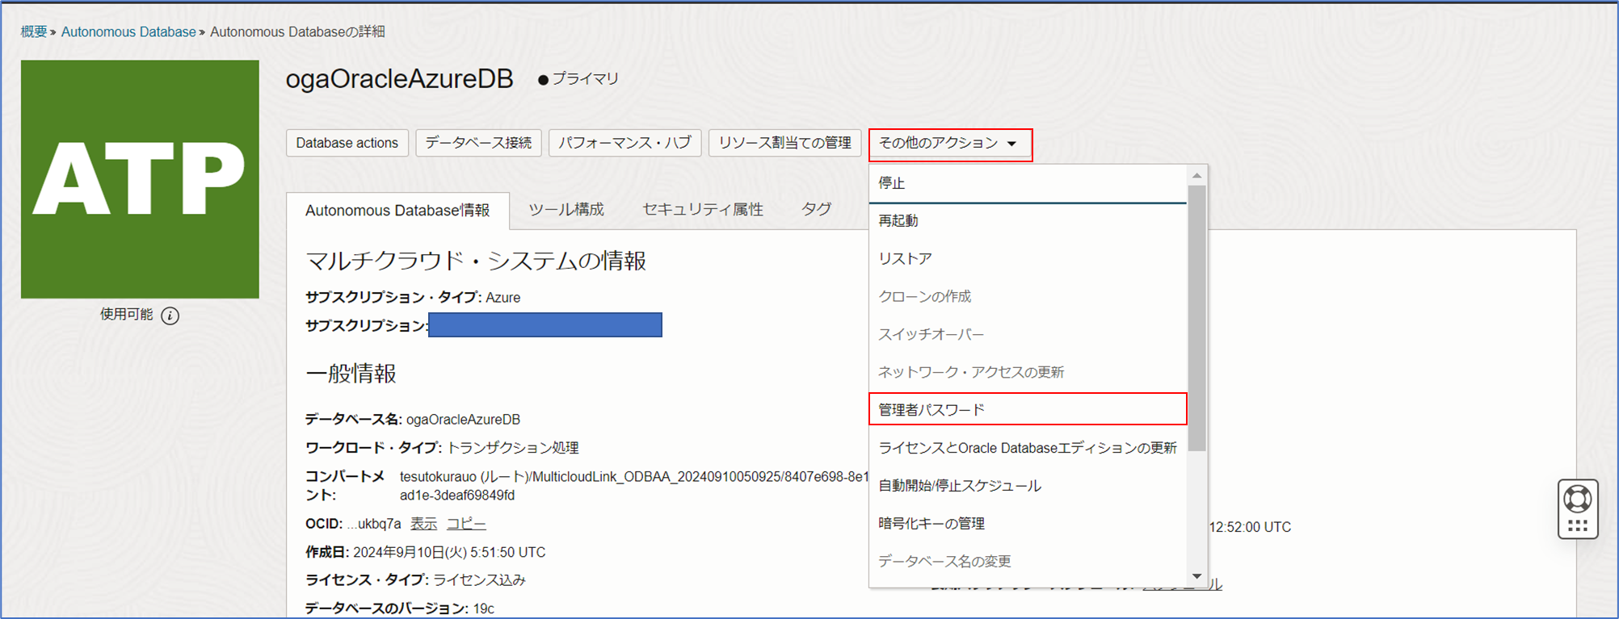Click 表示 link next to OCID

423,524
